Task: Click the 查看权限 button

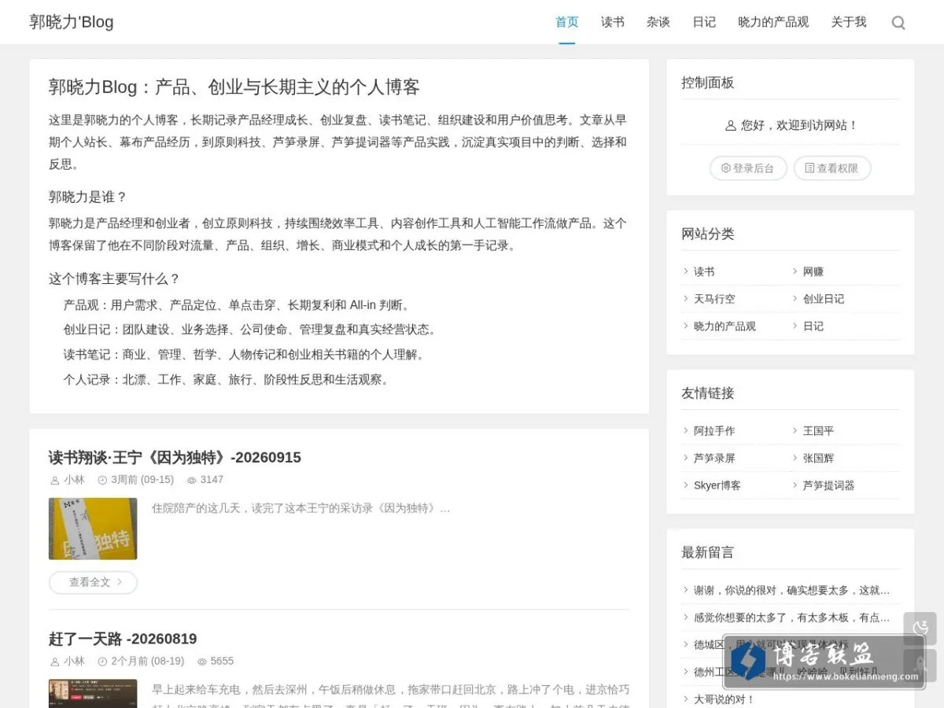Action: pyautogui.click(x=832, y=168)
